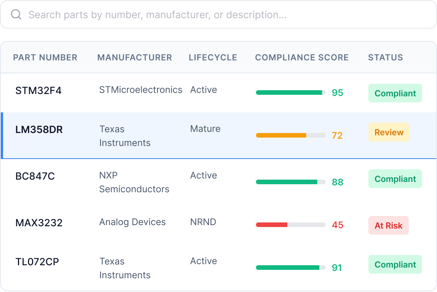Sort by the LIFECYCLE column header
Screen dimensions: 437x292
tap(213, 57)
